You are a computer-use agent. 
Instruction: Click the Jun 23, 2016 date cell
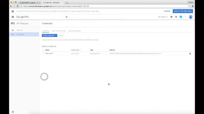[75, 54]
